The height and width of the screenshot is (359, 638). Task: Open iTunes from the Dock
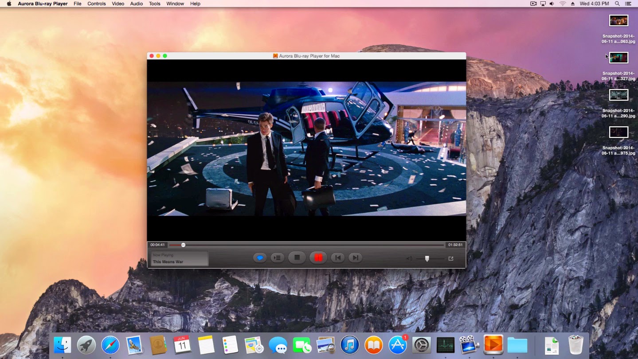click(350, 345)
